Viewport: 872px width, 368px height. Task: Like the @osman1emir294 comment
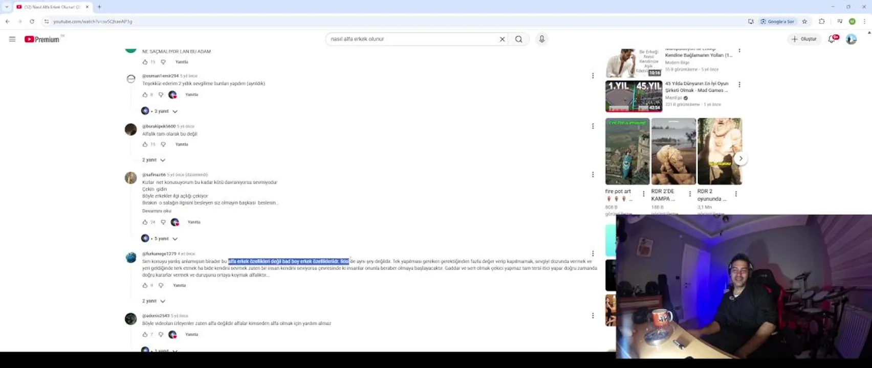tap(145, 95)
